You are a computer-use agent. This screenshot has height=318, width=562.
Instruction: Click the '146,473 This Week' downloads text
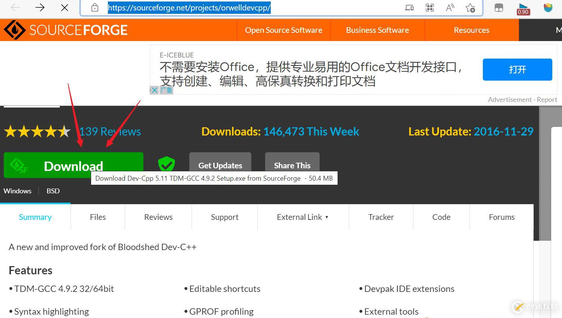click(311, 131)
